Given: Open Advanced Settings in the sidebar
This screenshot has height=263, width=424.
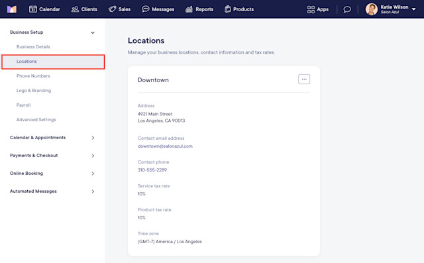Looking at the screenshot, I should pos(36,120).
